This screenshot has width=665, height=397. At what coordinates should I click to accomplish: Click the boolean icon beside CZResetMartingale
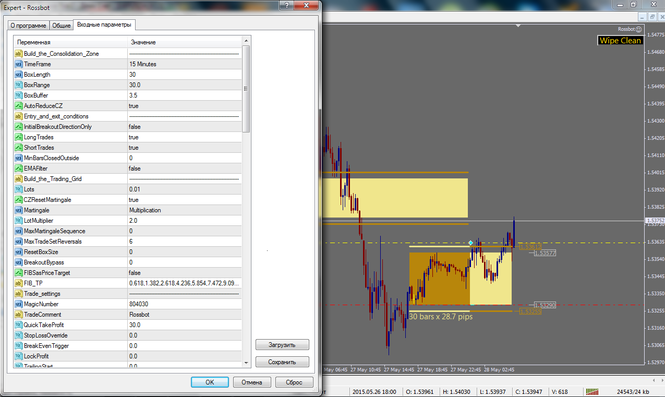pyautogui.click(x=19, y=200)
